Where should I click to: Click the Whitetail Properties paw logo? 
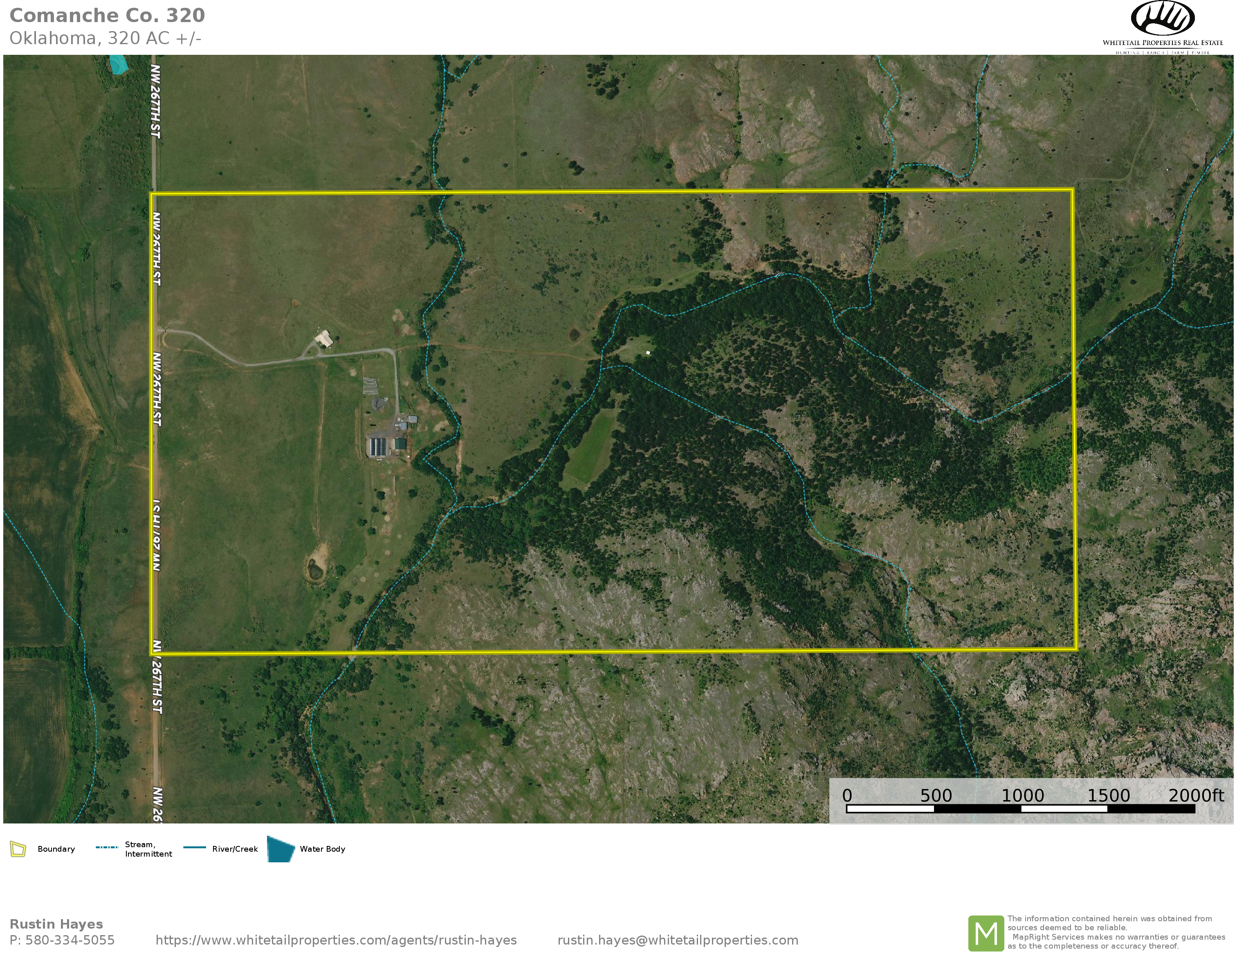coord(1162,19)
